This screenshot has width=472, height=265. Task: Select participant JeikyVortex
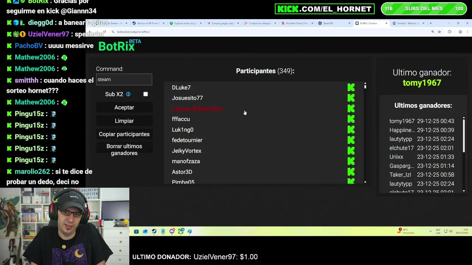click(187, 151)
